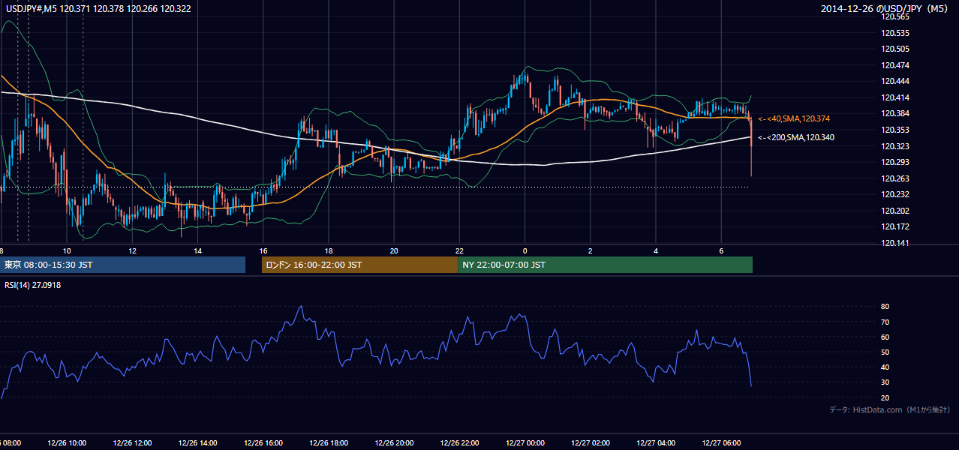Click the 12/27 04:00 time axis label
959x450 pixels.
[x=655, y=442]
